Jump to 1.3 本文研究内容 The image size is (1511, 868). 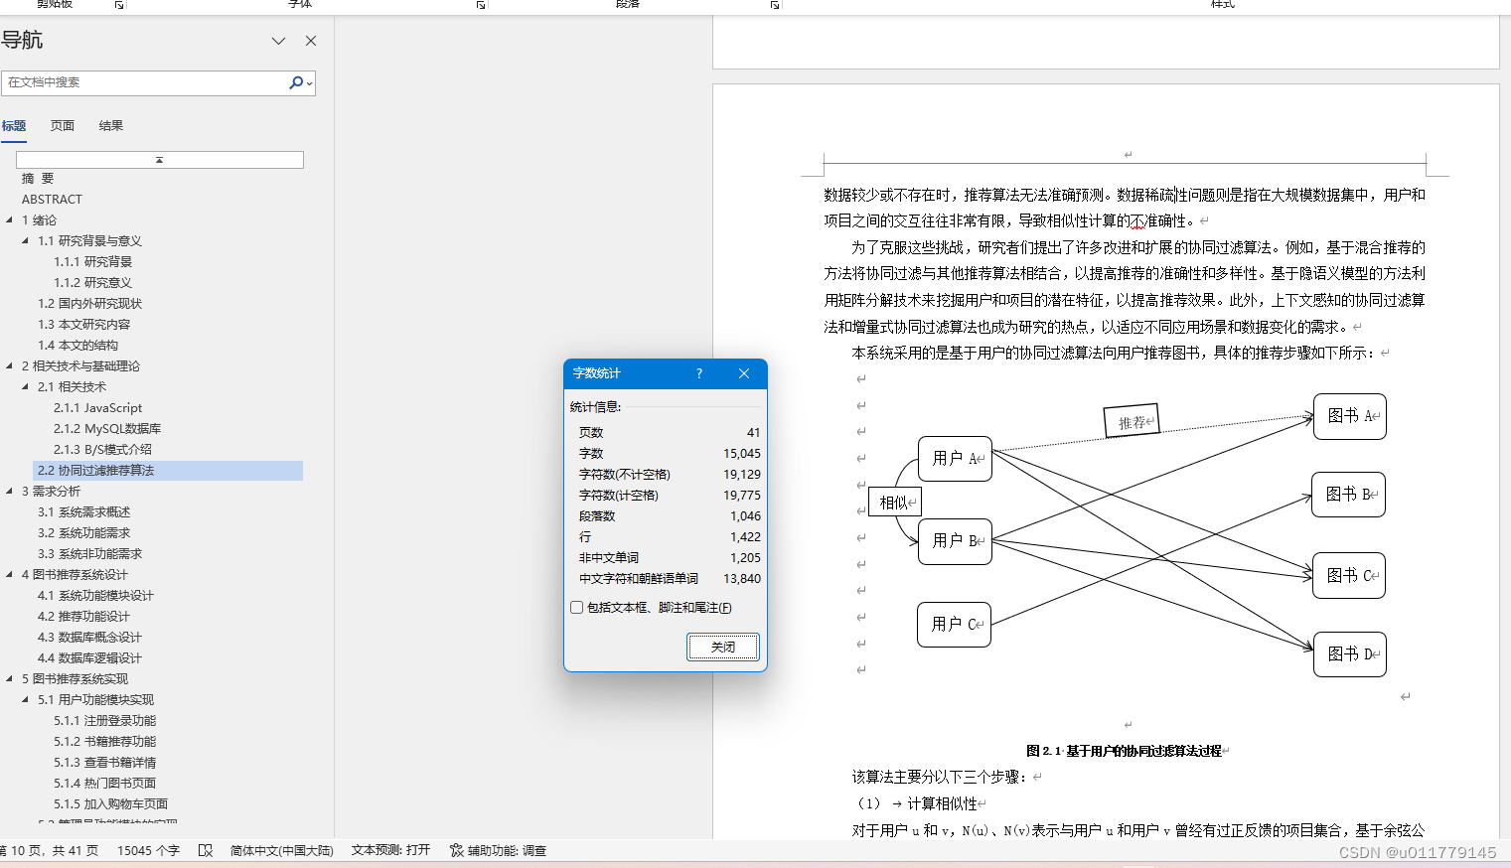83,325
